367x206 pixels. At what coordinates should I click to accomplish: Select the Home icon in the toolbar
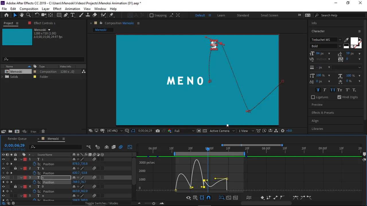coord(6,15)
